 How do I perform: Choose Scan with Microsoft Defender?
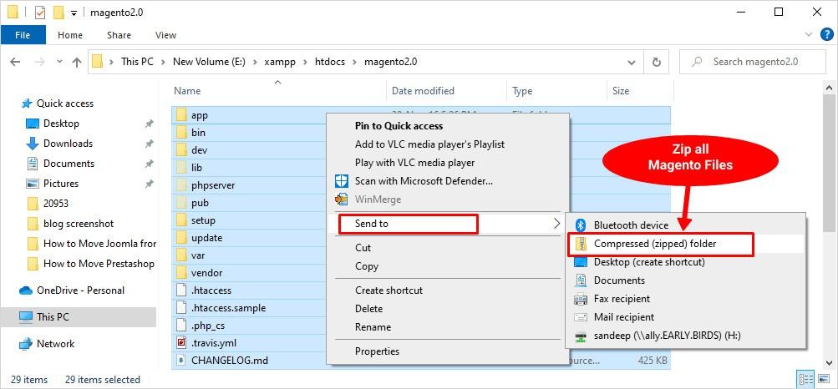coord(424,181)
